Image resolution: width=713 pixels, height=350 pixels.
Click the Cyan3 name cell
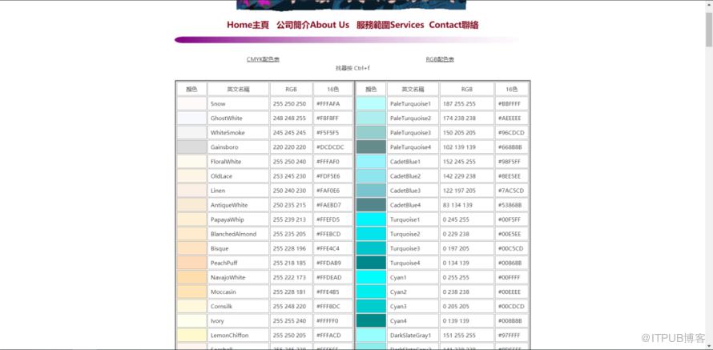pos(413,307)
